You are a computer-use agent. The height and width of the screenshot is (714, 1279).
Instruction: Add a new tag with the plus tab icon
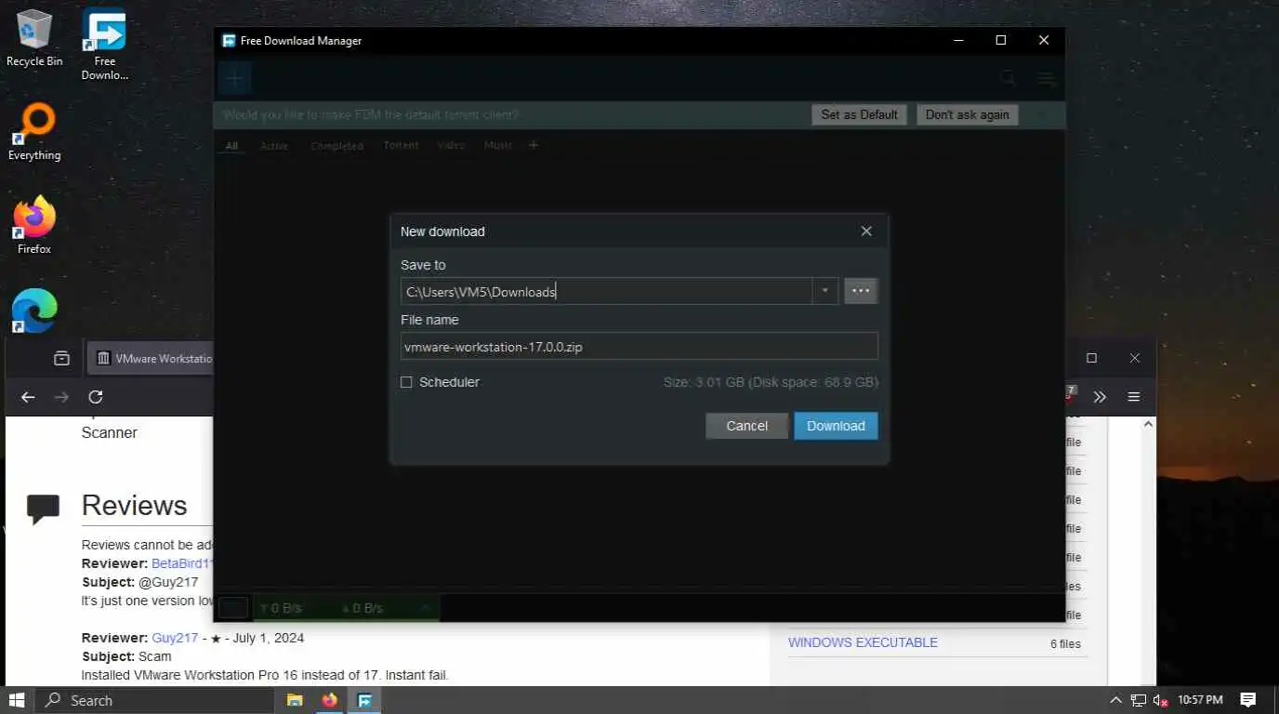pos(534,145)
